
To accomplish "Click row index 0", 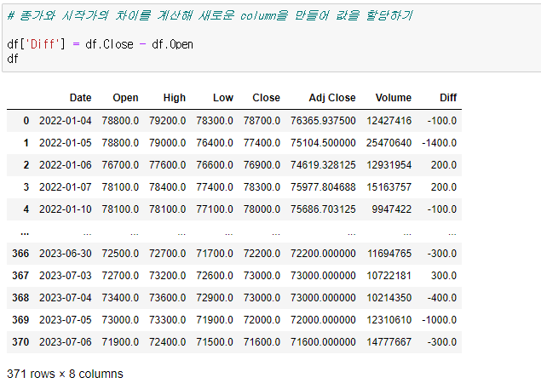I will 26,121.
